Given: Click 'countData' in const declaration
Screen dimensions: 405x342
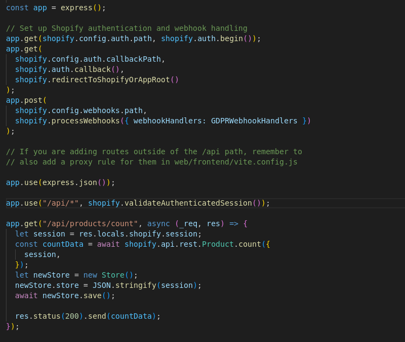Looking at the screenshot, I should tap(63, 244).
